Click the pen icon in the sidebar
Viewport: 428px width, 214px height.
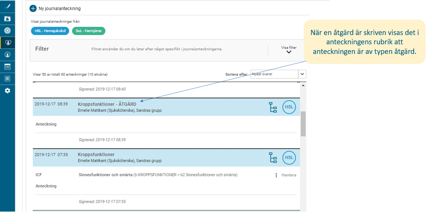[x=7, y=7]
